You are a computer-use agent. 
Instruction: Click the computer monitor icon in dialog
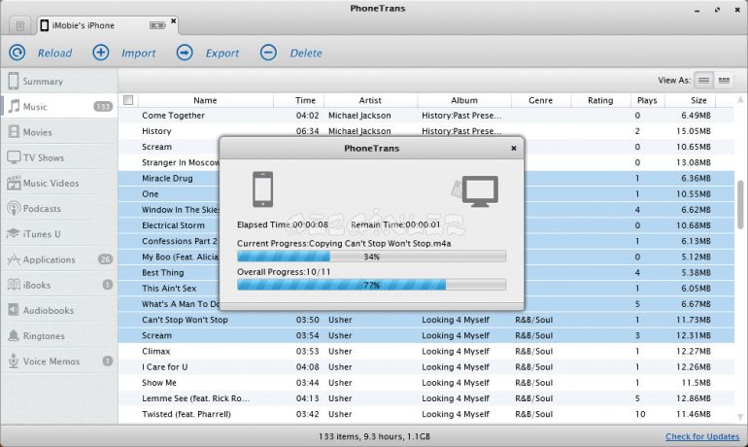pyautogui.click(x=481, y=191)
